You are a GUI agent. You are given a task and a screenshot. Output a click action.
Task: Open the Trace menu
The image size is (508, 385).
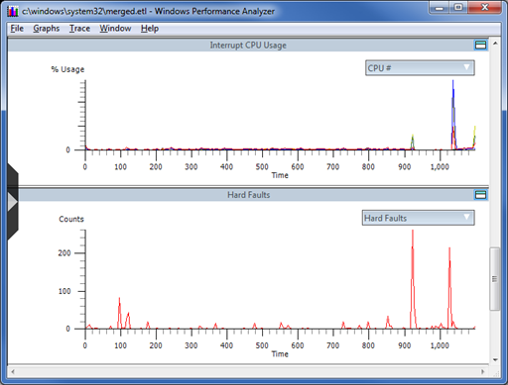click(x=79, y=29)
